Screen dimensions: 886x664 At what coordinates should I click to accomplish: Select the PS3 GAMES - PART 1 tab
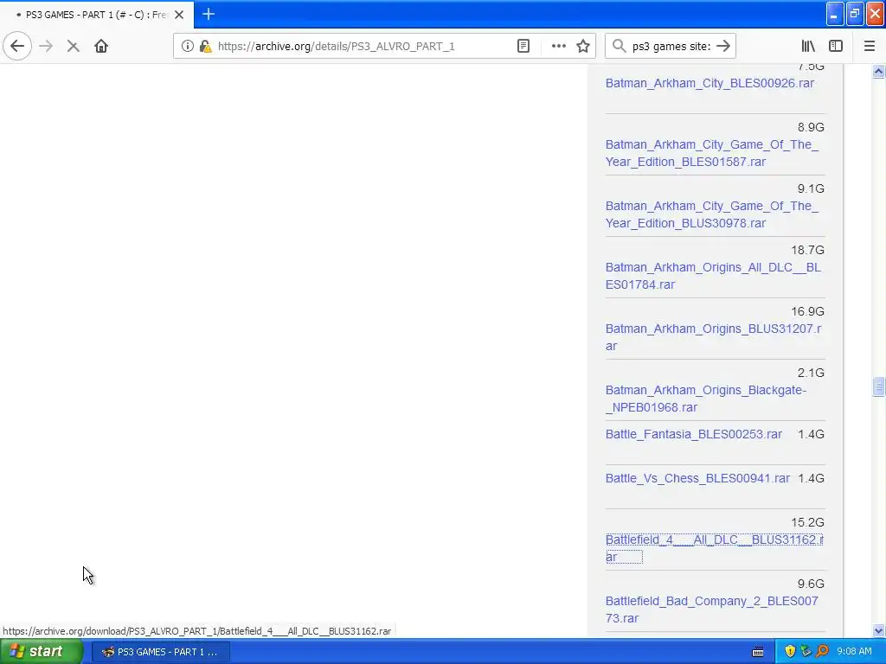coord(97,15)
